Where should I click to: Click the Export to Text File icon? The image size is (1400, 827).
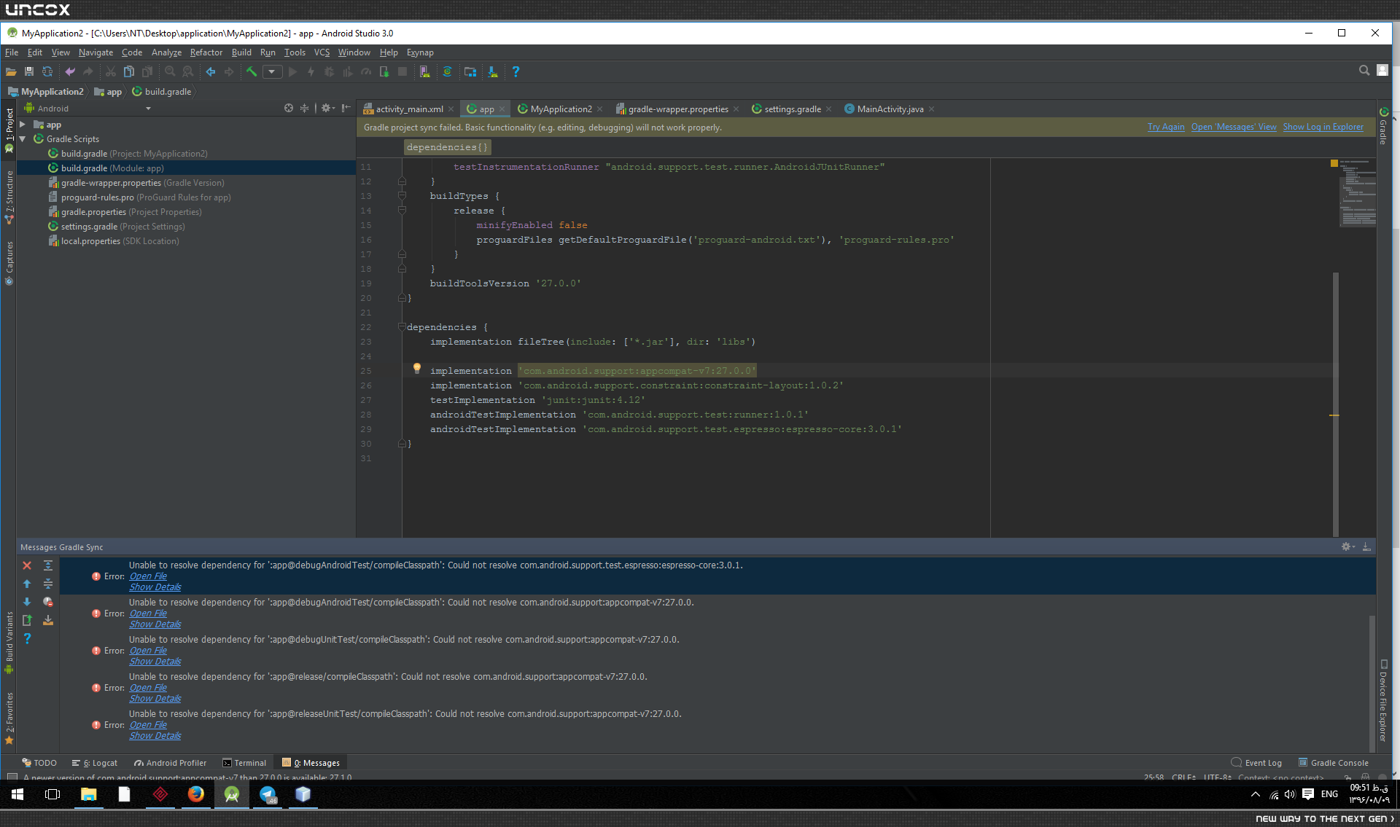(27, 620)
